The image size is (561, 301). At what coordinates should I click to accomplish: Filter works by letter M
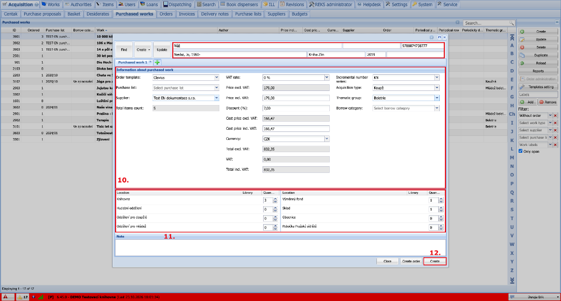512,157
